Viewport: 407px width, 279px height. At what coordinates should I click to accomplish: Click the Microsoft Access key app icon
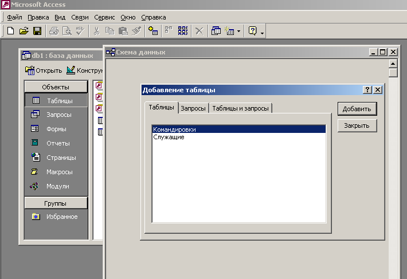click(x=6, y=5)
